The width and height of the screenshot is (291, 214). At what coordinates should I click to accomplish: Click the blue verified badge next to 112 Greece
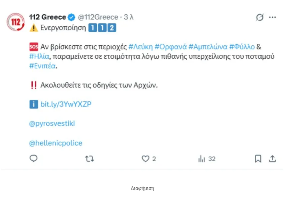71,17
